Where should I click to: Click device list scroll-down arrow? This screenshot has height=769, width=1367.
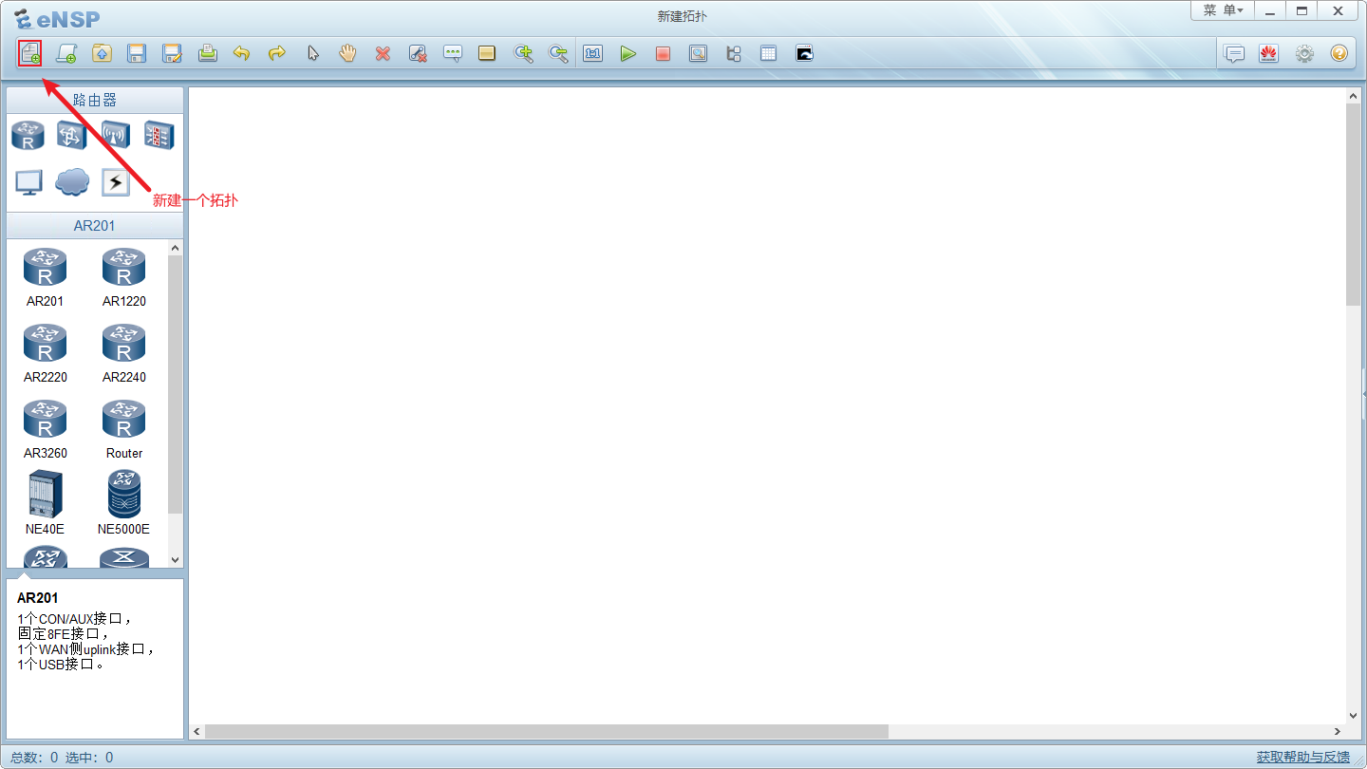click(175, 560)
